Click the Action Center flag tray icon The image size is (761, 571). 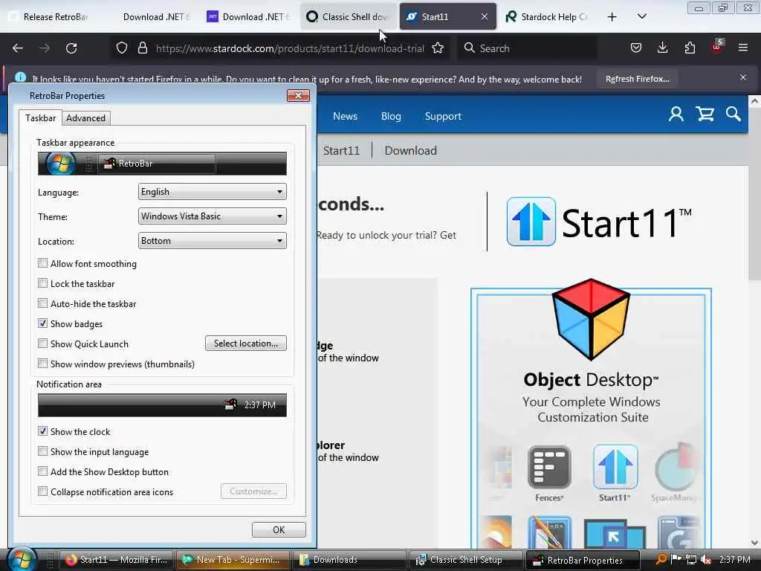[x=676, y=559]
